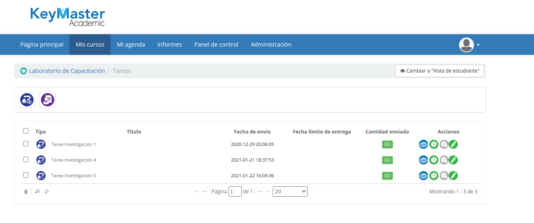Click Cambiar a "Vista de estudiante" button
Viewport: 534px width, 223px height.
coord(439,71)
